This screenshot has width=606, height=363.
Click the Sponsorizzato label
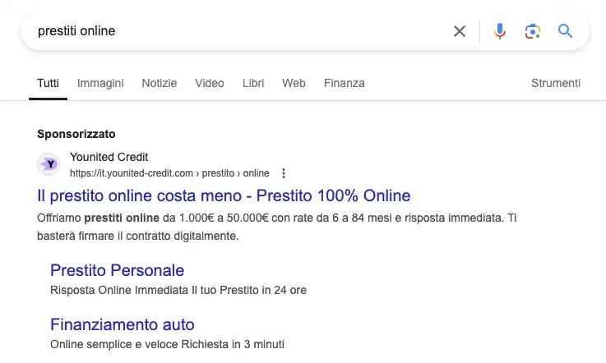76,134
